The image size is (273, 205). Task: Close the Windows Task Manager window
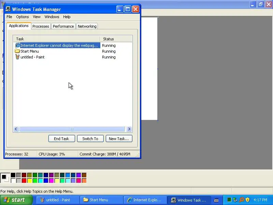135,9
